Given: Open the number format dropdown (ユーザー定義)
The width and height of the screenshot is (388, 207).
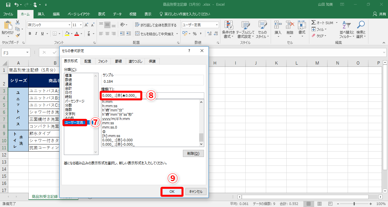Looking at the screenshot, I should [x=217, y=25].
